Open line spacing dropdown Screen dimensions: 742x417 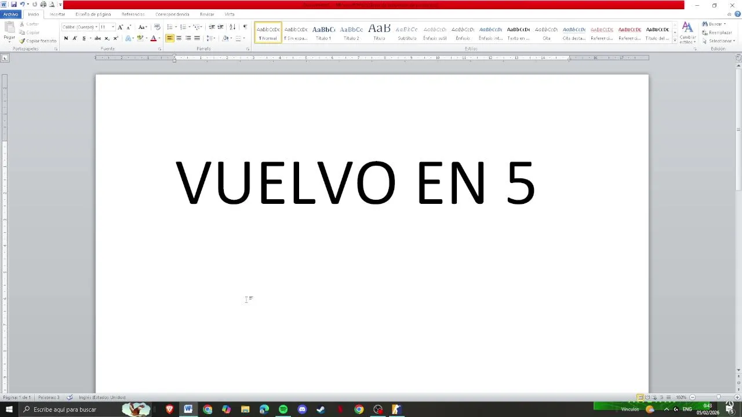(x=211, y=38)
